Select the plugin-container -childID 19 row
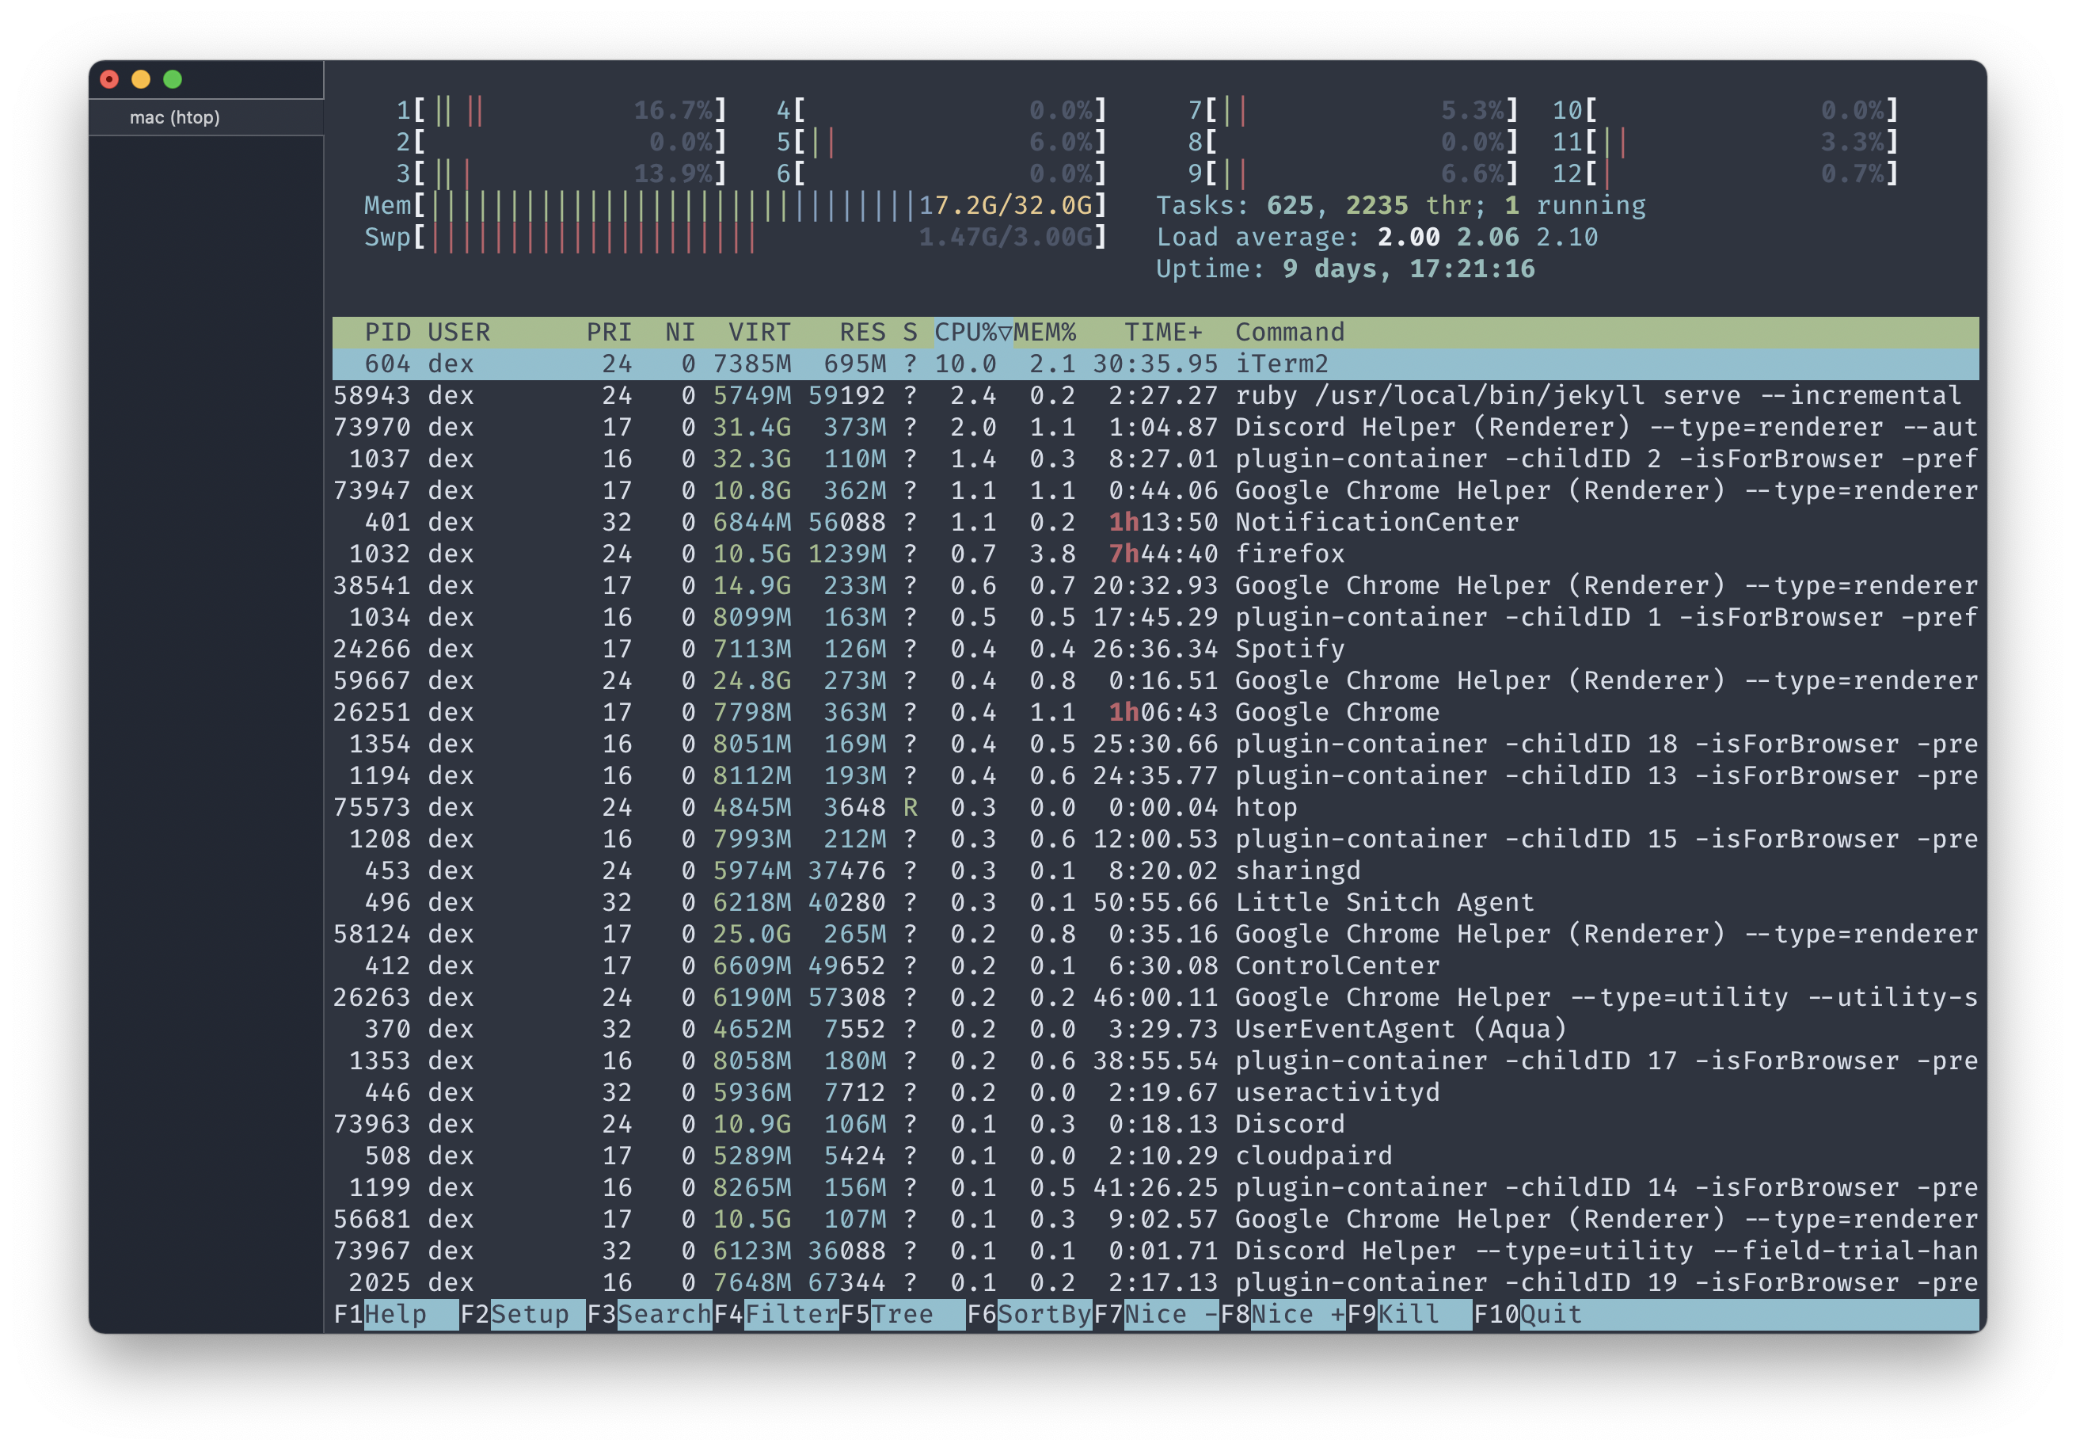This screenshot has height=1451, width=2076. [1155, 1282]
